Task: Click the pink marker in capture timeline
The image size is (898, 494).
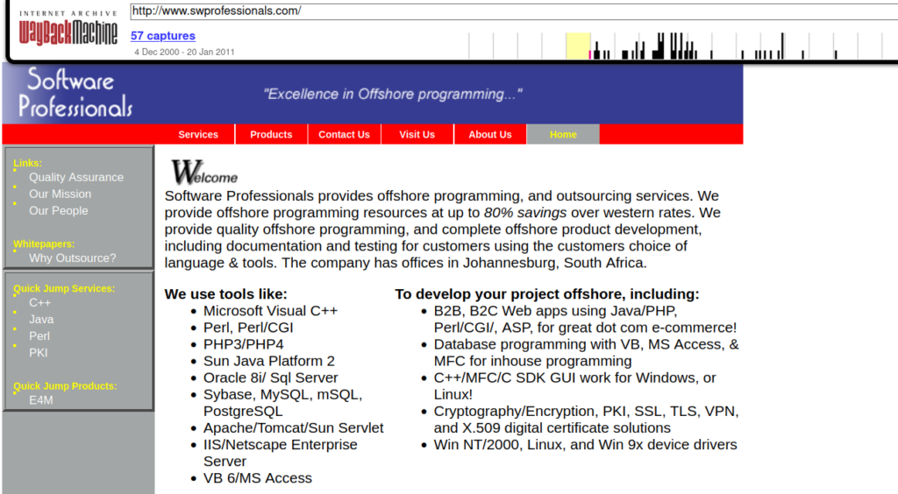Action: (x=590, y=55)
